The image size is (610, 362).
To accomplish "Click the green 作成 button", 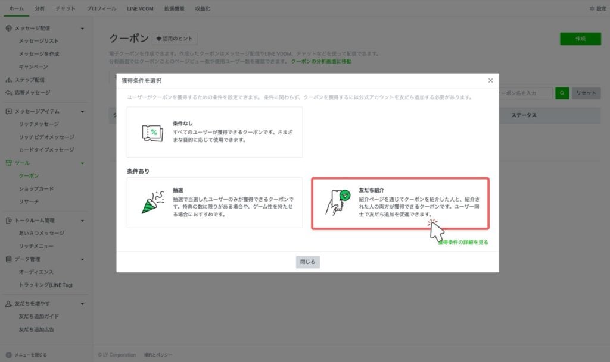I will [x=580, y=39].
